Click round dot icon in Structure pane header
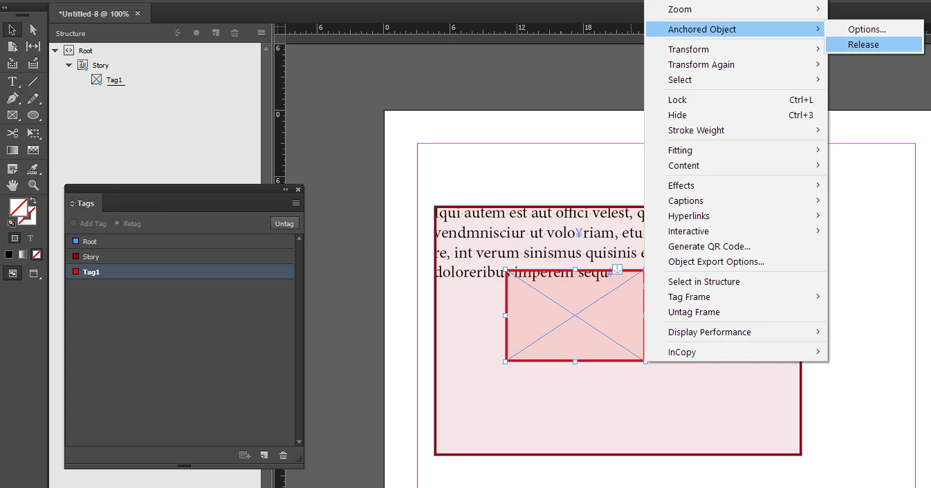The image size is (931, 488). coord(196,33)
